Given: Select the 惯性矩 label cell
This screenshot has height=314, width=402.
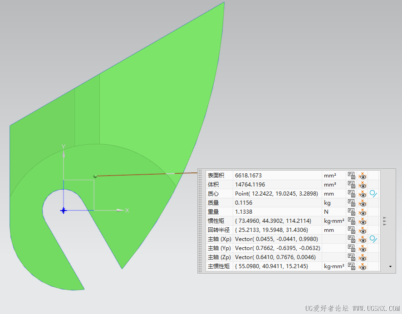Looking at the screenshot, I should [220, 221].
